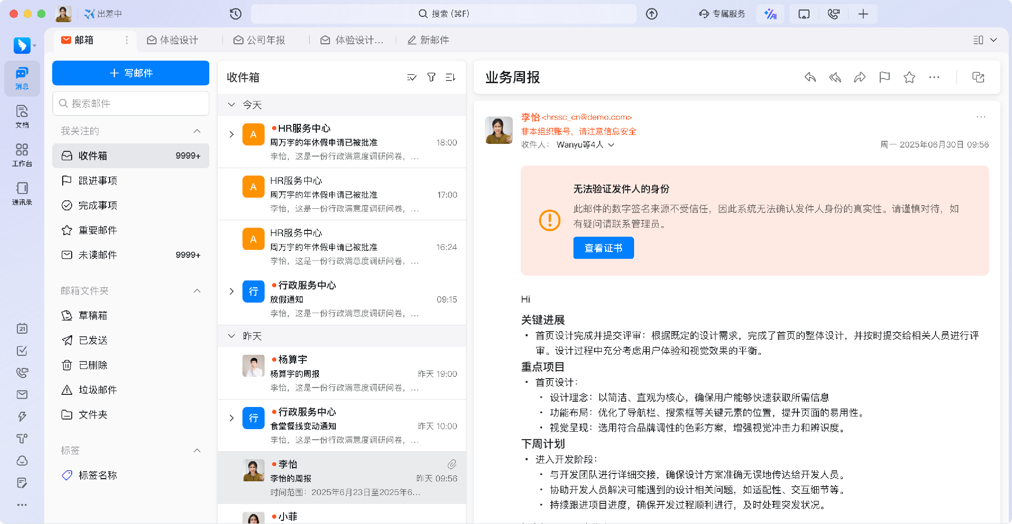
Task: Switch to the 新邮件 tab
Action: 428,40
